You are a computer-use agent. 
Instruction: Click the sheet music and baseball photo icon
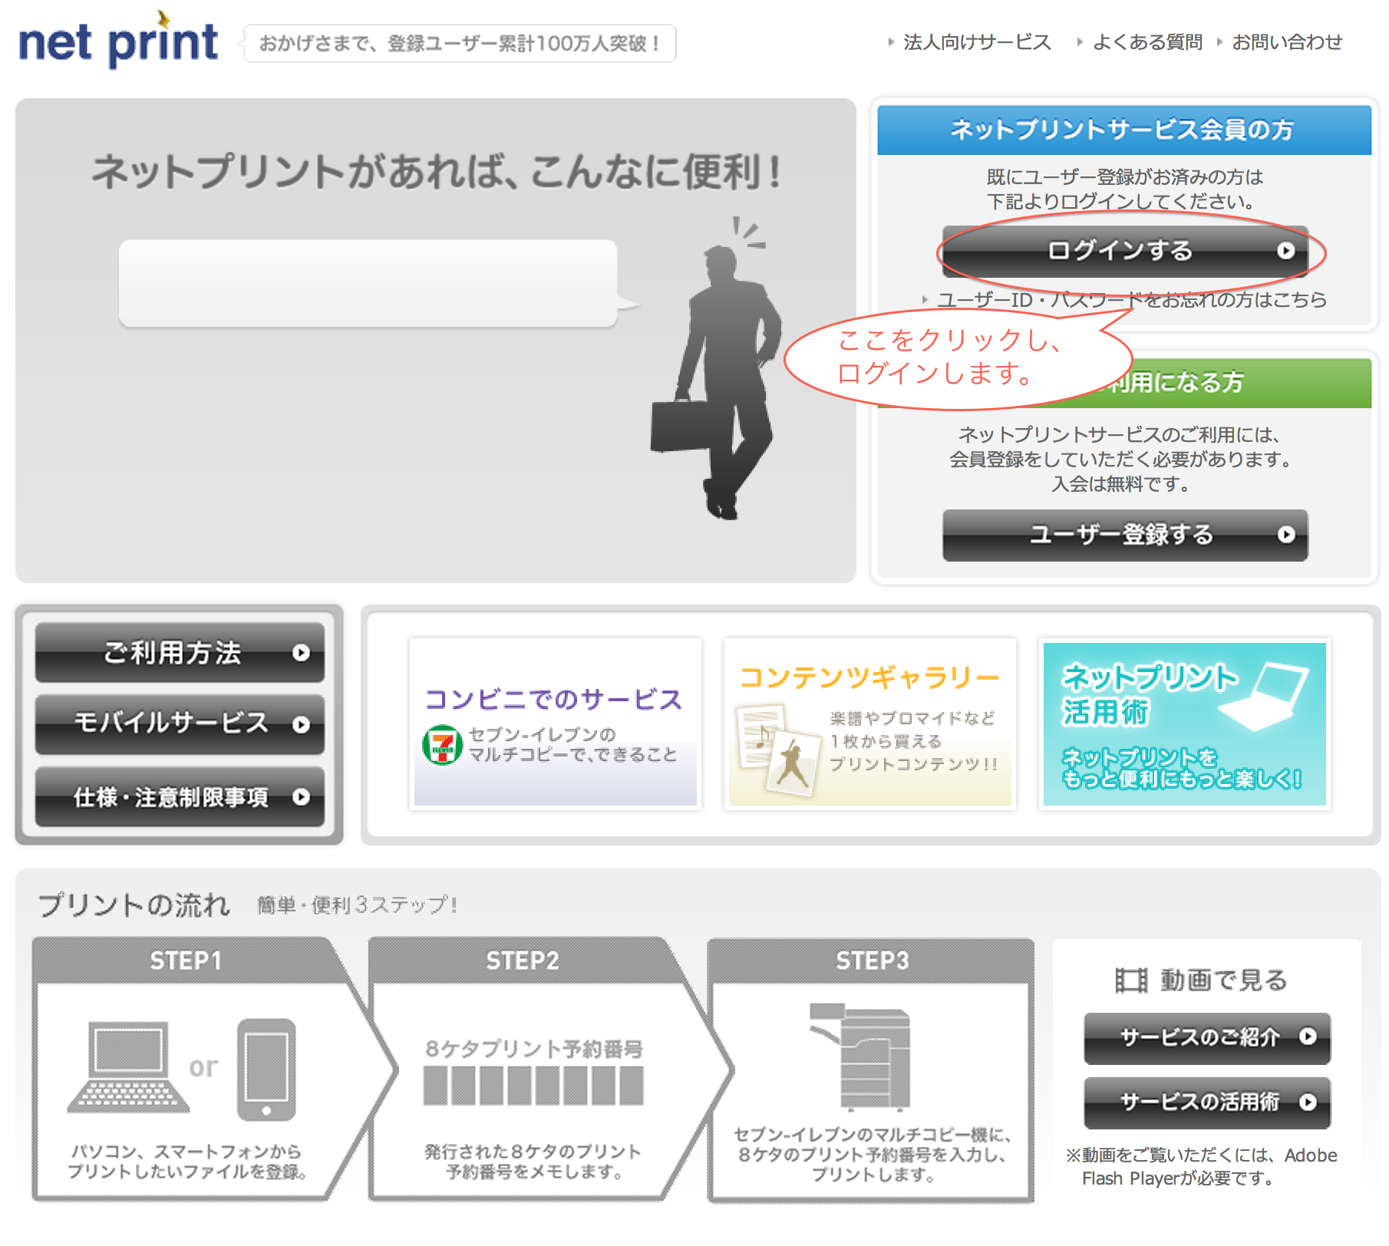pos(777,750)
